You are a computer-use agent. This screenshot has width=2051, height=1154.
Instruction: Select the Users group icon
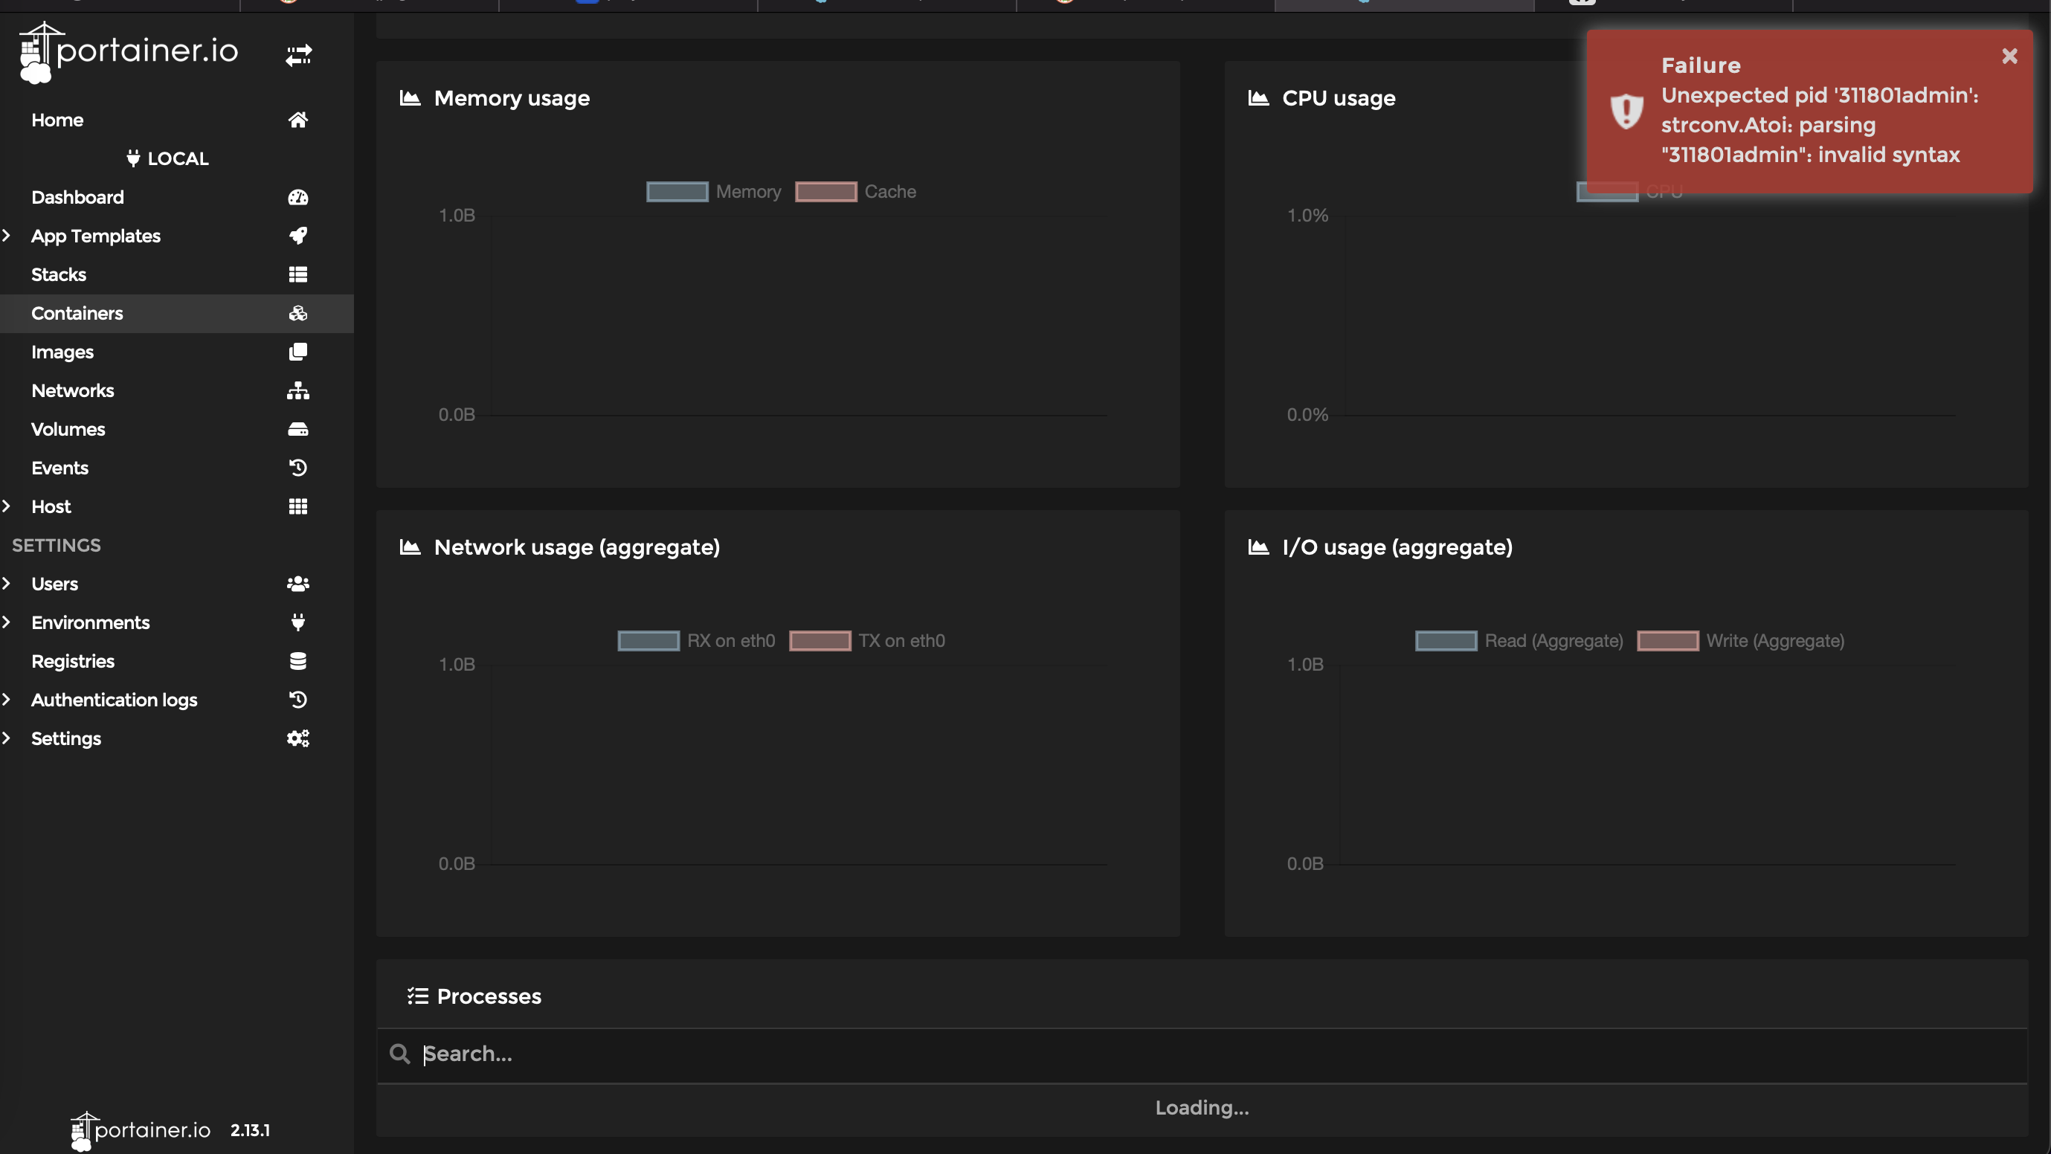(297, 582)
